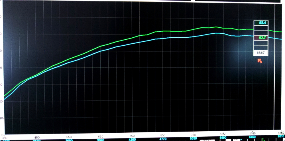Image resolution: width=285 pixels, height=141 pixels.
Task: Click the cyan curve at its peak
Action: point(217,33)
